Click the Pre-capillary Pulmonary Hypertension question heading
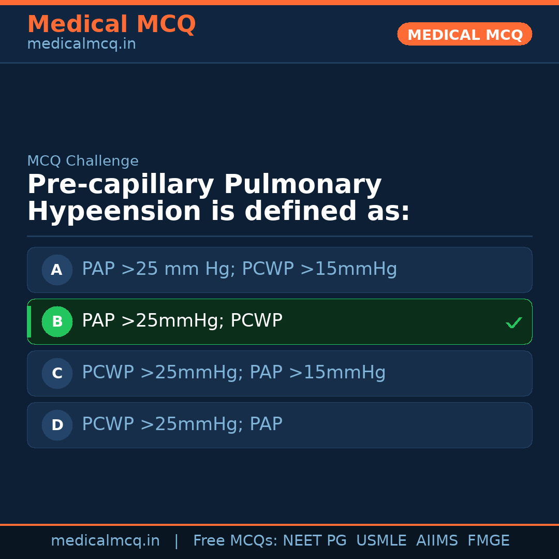The image size is (559, 559). pos(218,198)
